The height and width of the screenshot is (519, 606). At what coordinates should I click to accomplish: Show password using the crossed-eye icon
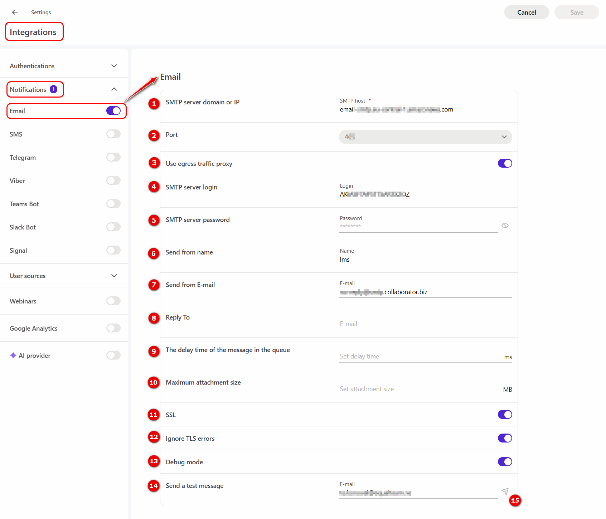click(x=505, y=226)
